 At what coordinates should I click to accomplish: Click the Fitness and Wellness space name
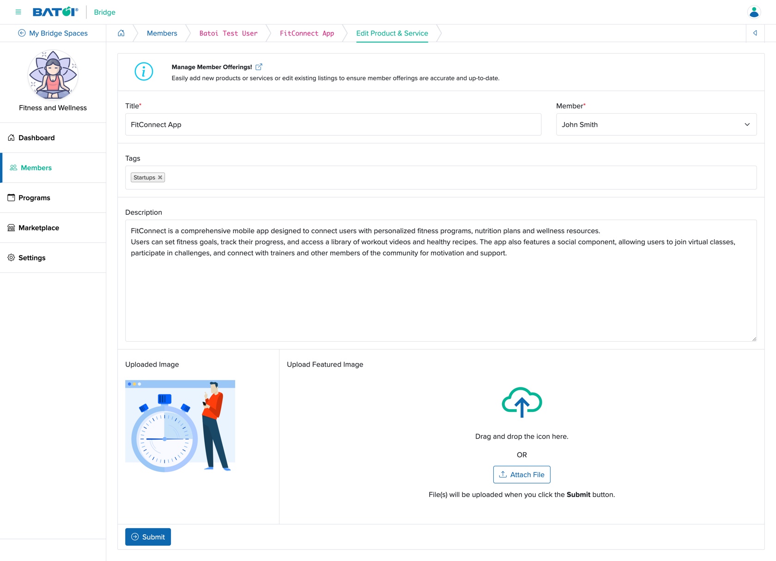[x=53, y=108]
